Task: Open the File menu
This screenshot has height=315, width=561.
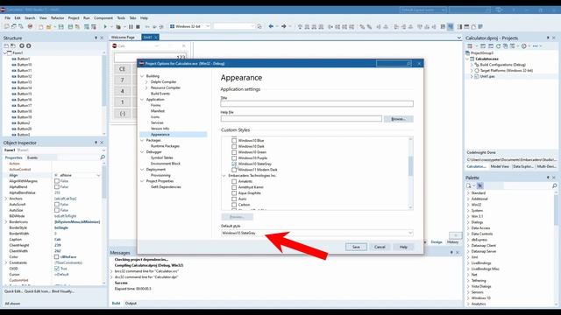Action: tap(8, 17)
